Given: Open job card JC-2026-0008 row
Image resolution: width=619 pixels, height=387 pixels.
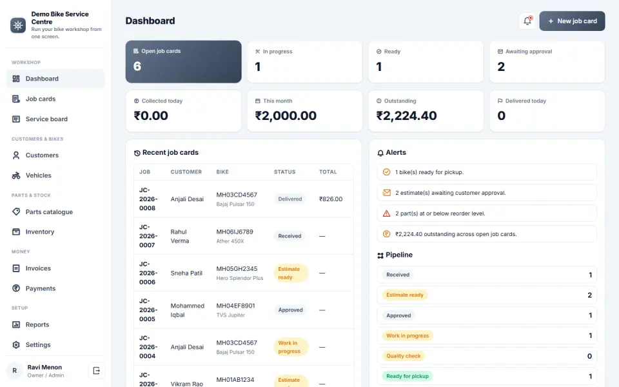Looking at the screenshot, I should (244, 199).
